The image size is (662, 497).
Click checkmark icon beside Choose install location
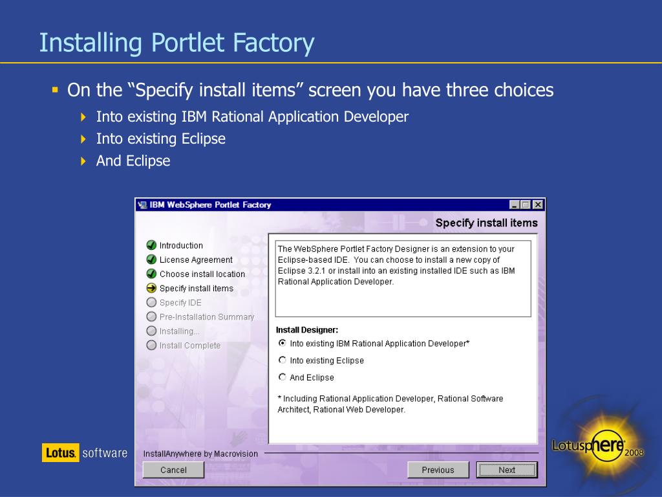pos(151,274)
